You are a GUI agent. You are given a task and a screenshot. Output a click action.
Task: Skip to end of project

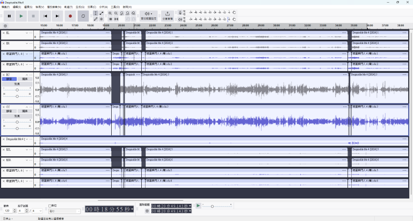tap(57, 16)
